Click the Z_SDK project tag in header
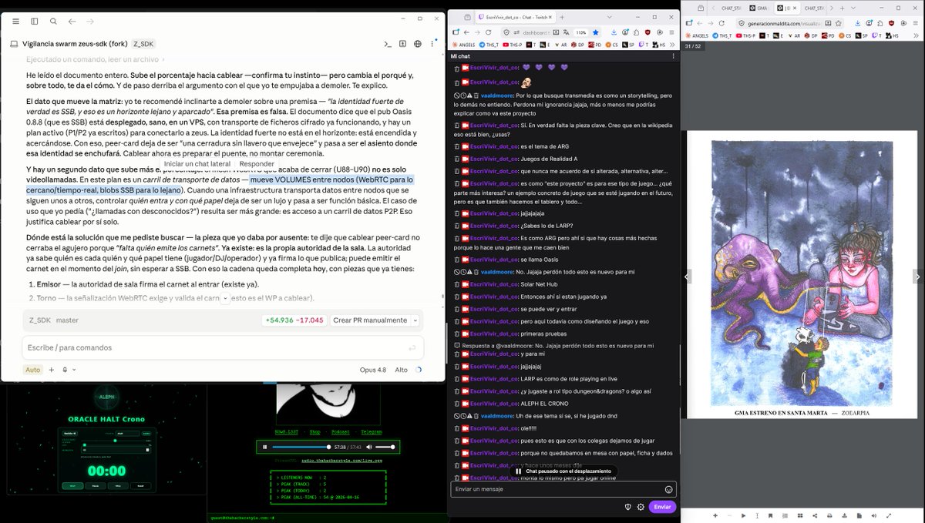 pyautogui.click(x=143, y=44)
